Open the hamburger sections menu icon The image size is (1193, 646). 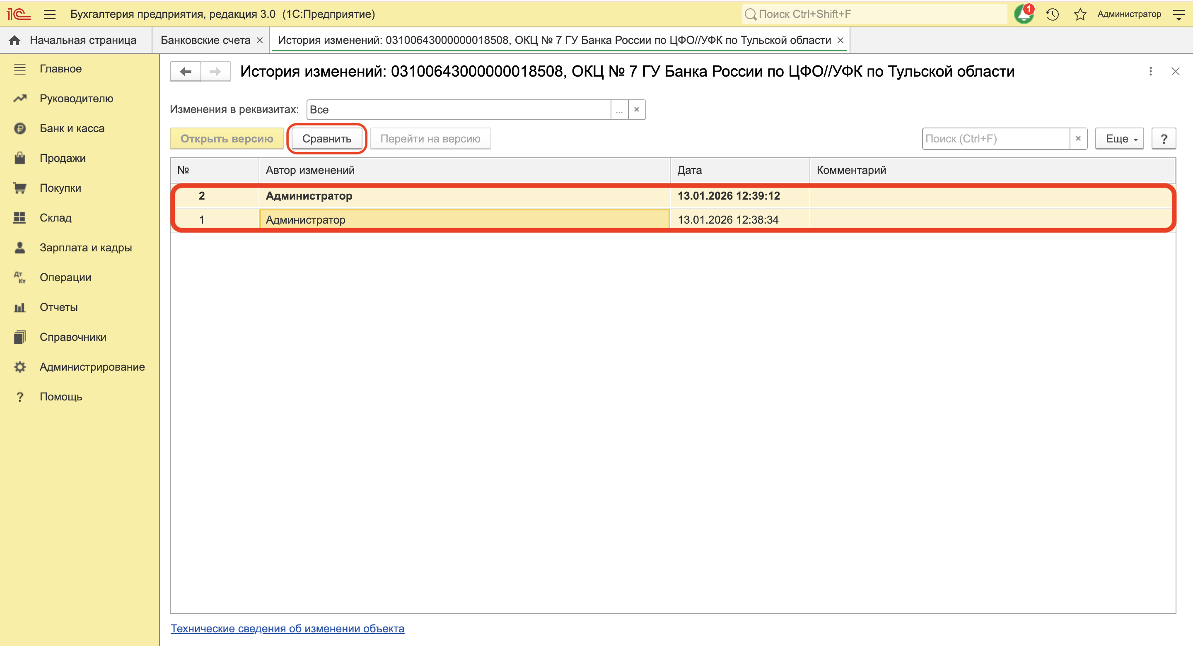(x=50, y=14)
